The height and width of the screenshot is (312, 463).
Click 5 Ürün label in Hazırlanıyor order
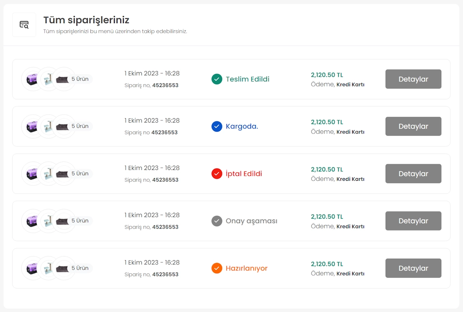[80, 268]
